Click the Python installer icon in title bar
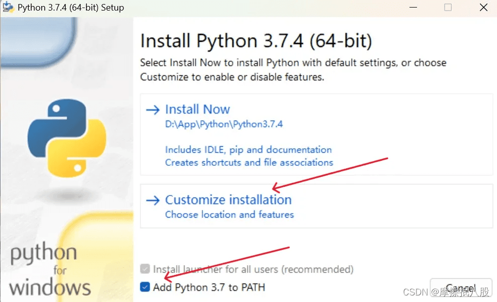497x302 pixels. click(x=8, y=8)
